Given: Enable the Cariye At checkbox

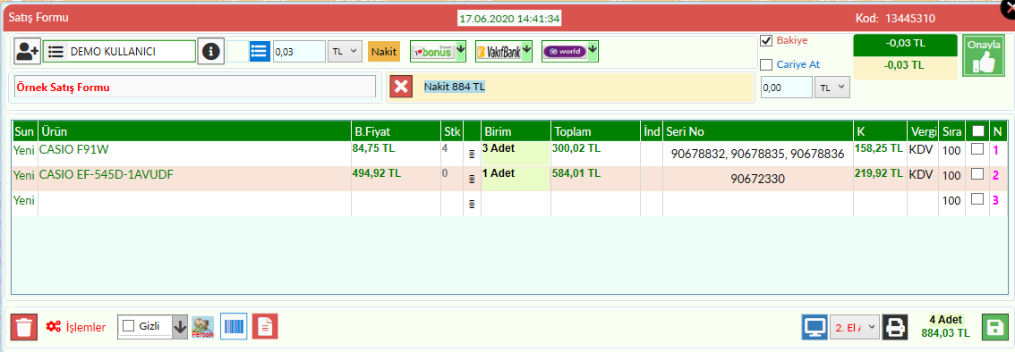Looking at the screenshot, I should 766,64.
